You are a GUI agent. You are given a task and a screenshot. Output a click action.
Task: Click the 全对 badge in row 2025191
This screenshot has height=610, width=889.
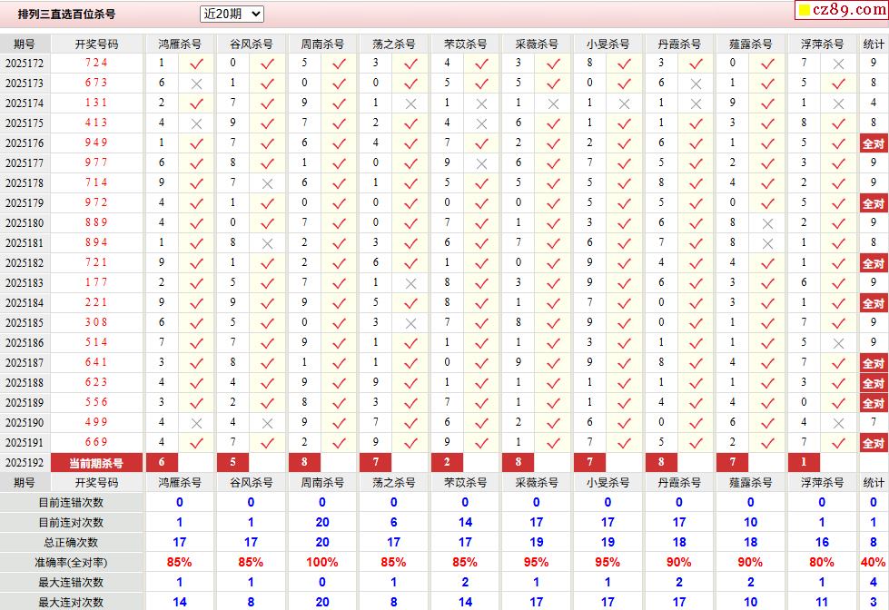874,443
